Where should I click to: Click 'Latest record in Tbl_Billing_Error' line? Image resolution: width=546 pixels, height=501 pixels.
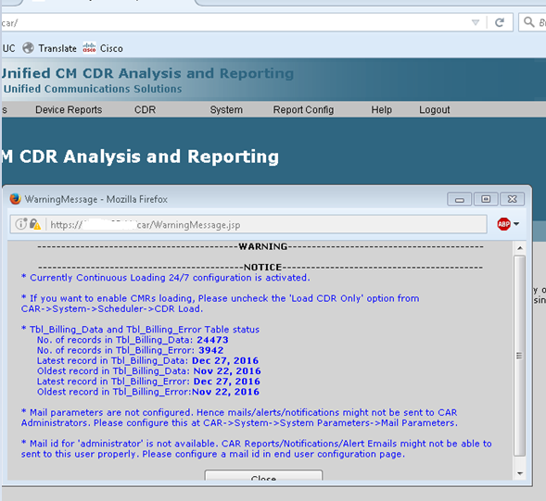pyautogui.click(x=148, y=382)
